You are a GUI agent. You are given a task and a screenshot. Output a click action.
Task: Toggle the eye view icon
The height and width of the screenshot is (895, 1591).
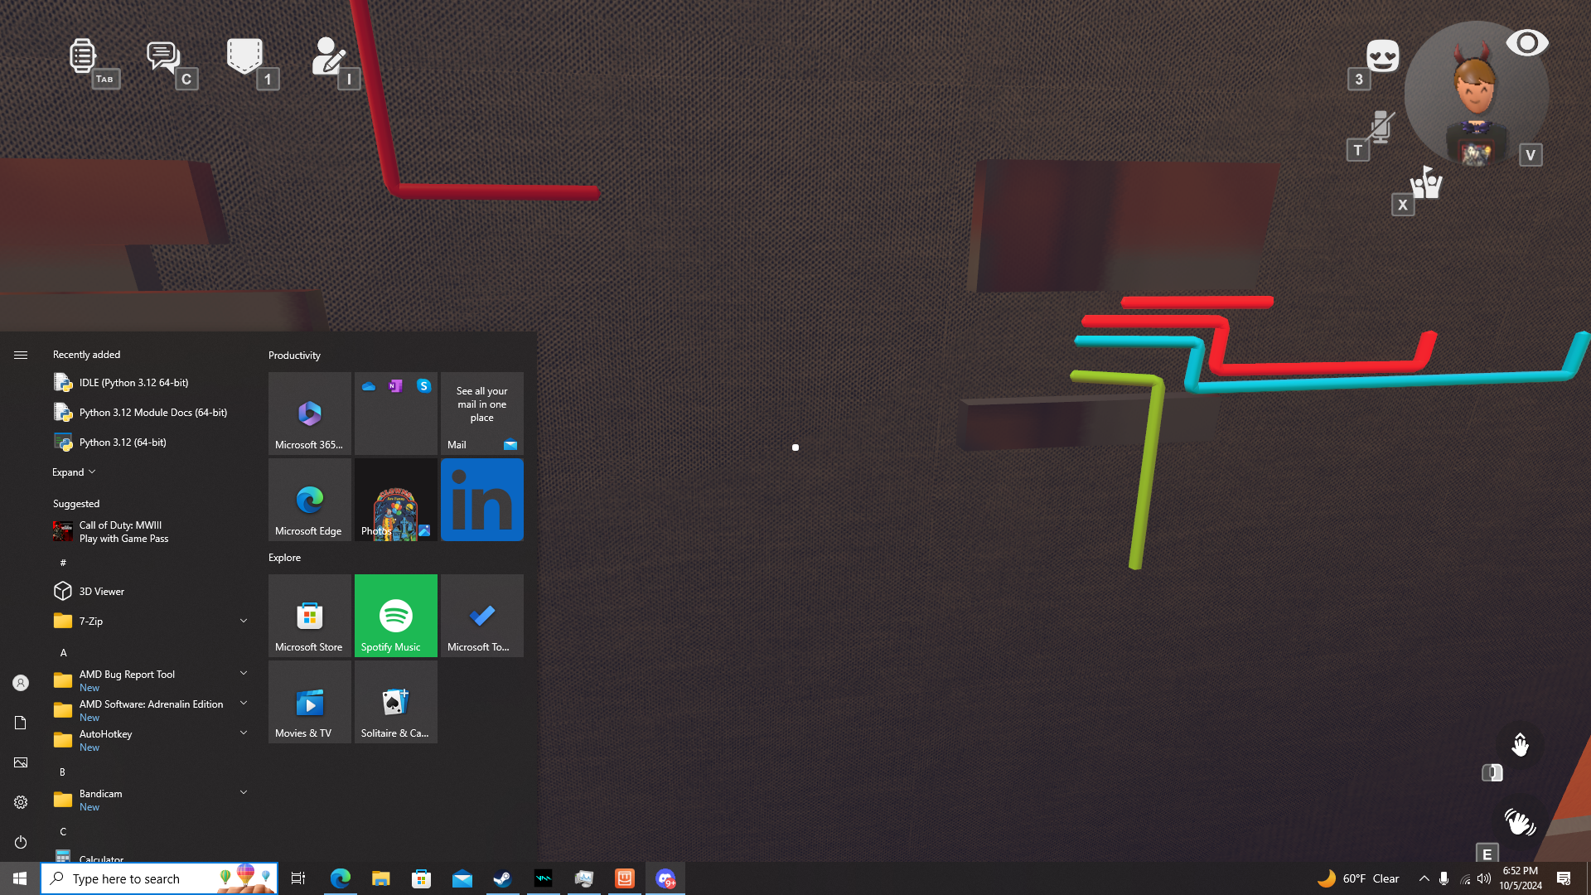point(1526,43)
